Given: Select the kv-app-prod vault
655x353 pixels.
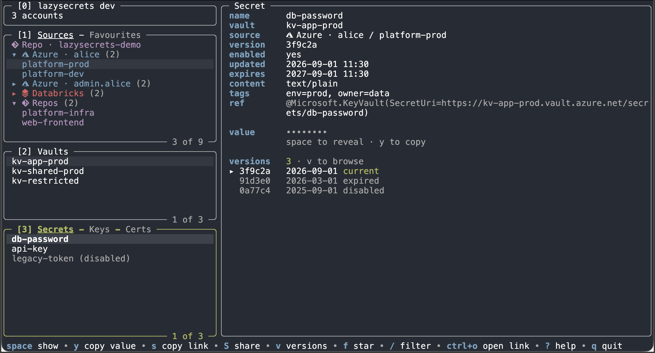Looking at the screenshot, I should (x=110, y=161).
